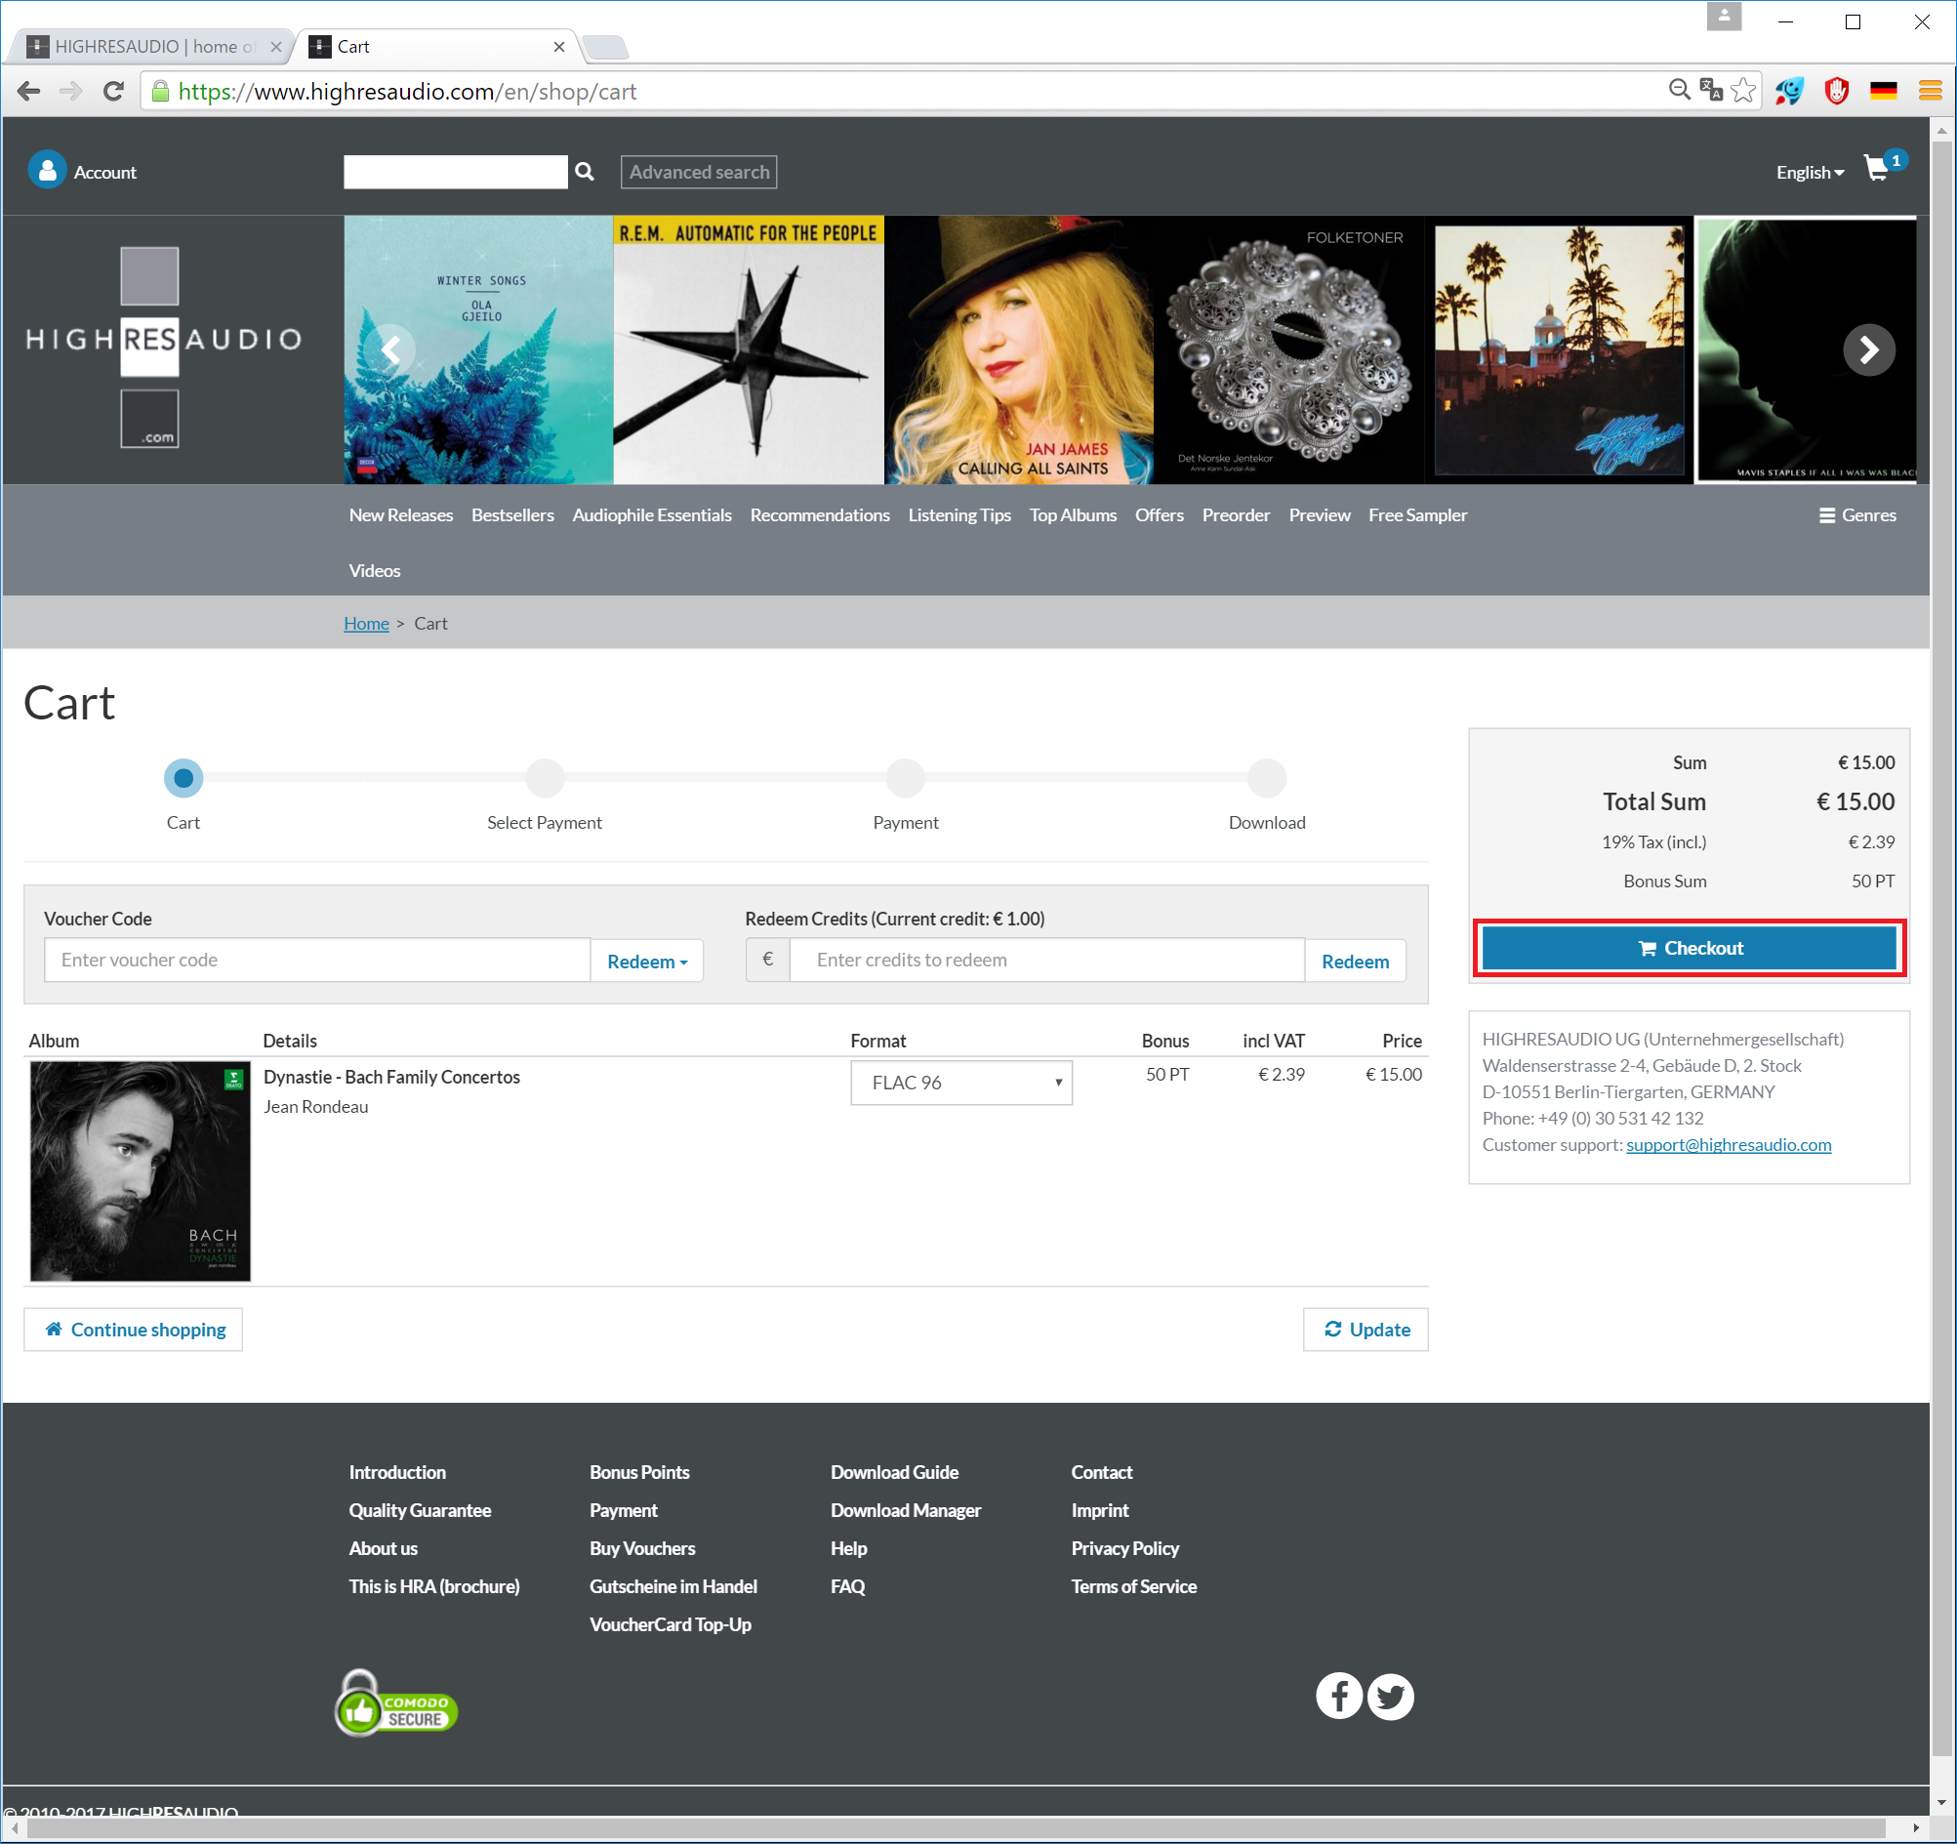Screen dimensions: 1957x1844
Task: Click the Bach Dynastie album cover thumbnail
Action: tap(140, 1170)
